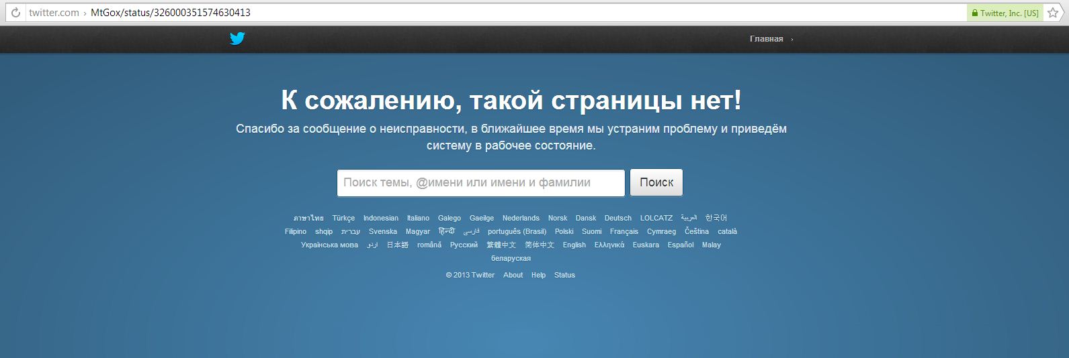Change language to català
The width and height of the screenshot is (1069, 358).
pyautogui.click(x=728, y=231)
